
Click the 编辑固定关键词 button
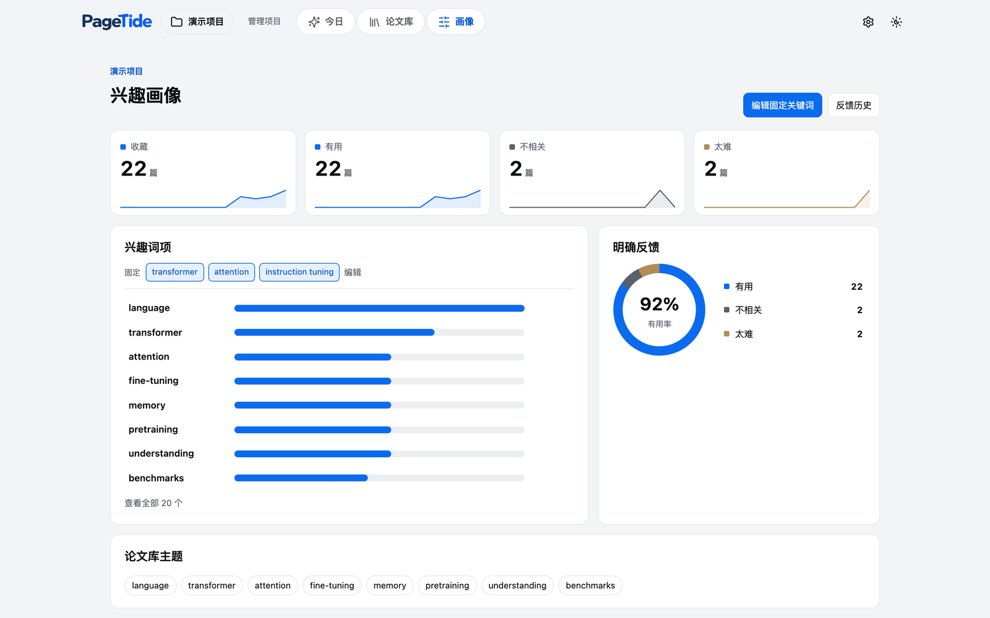[x=782, y=105]
